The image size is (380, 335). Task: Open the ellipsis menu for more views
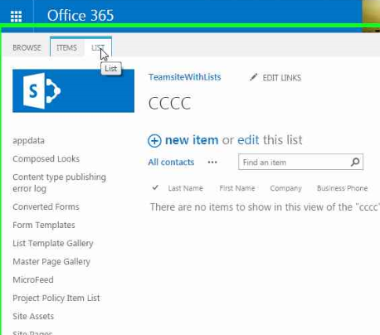pos(212,163)
